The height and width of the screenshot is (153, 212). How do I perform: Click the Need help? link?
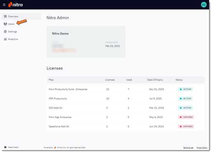click(x=13, y=147)
